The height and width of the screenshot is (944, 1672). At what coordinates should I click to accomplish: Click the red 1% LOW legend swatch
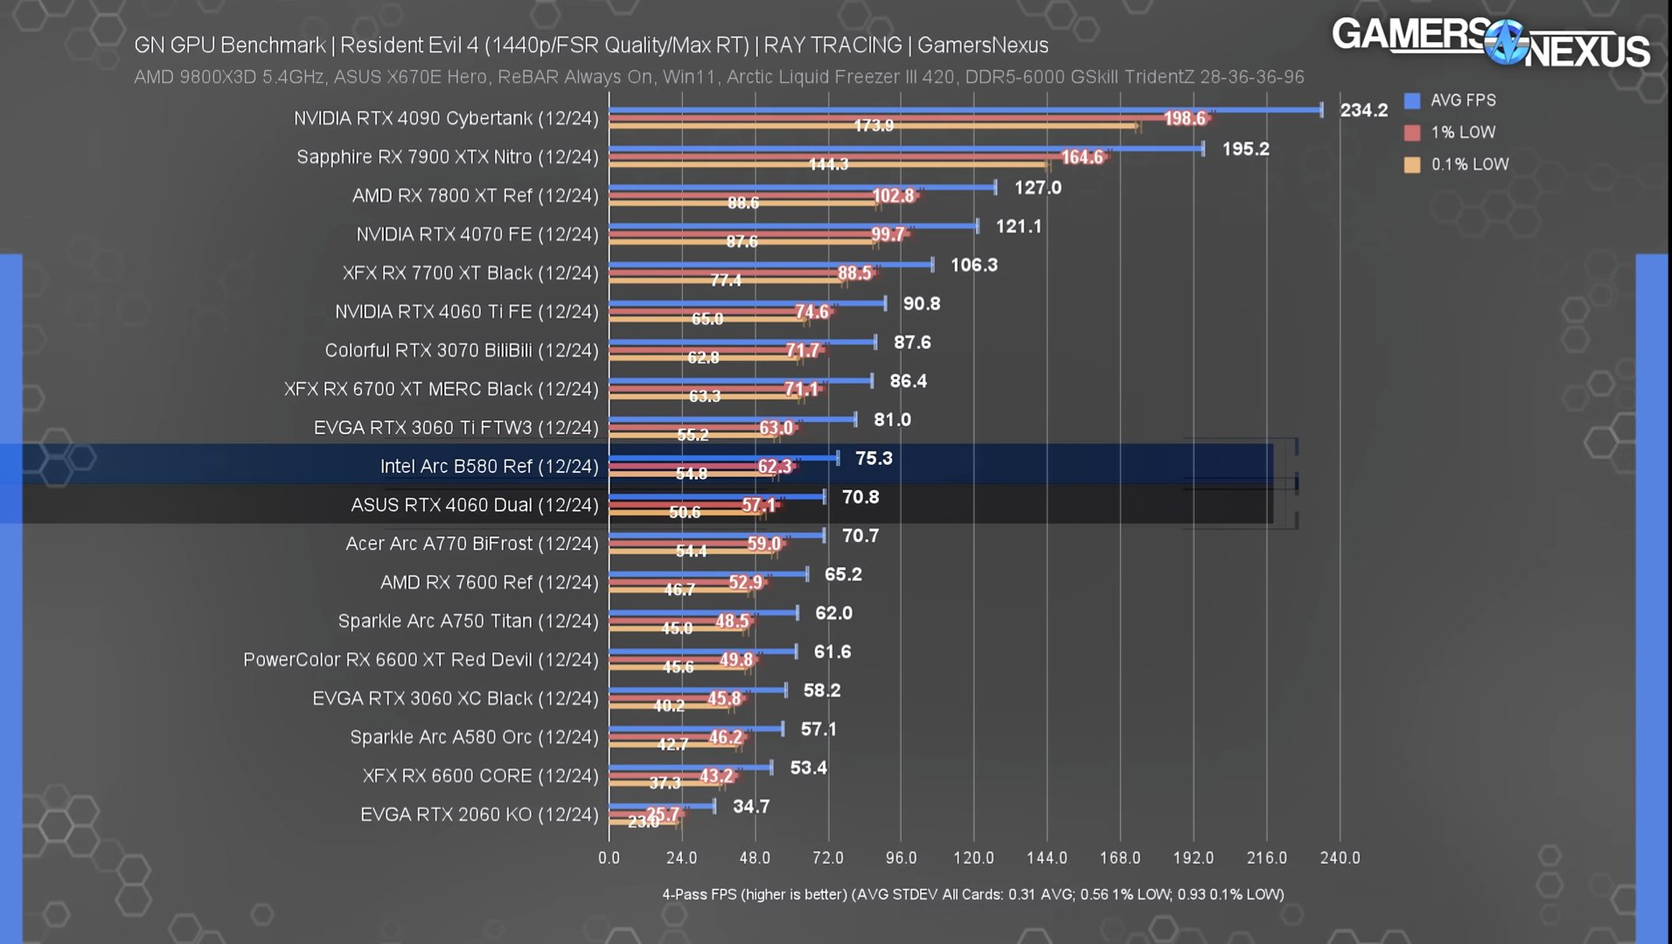click(1411, 133)
